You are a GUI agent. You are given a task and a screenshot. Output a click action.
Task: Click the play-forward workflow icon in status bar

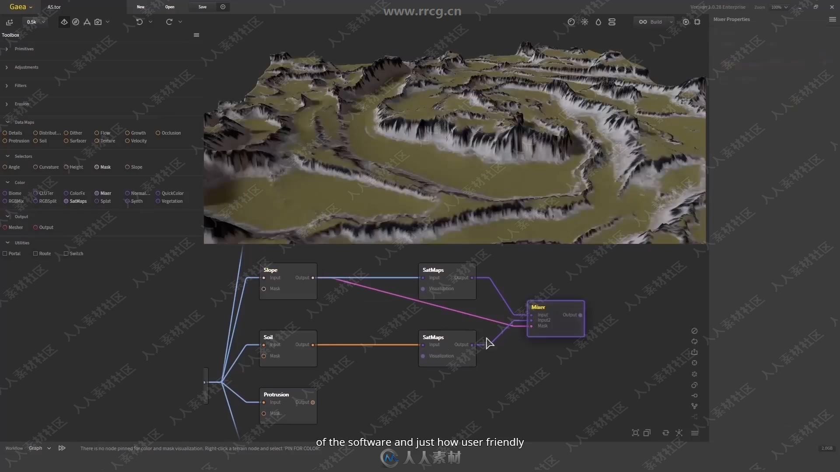pos(62,448)
